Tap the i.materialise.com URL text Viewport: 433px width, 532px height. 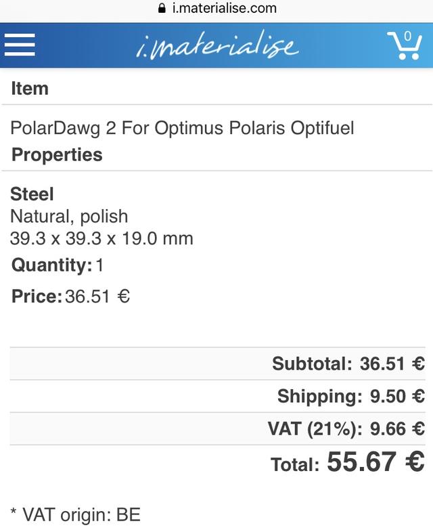(225, 9)
